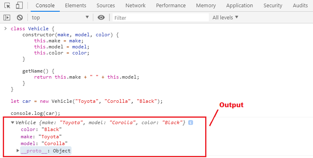
Task: Focus the console Filter input field
Action: coord(161,18)
